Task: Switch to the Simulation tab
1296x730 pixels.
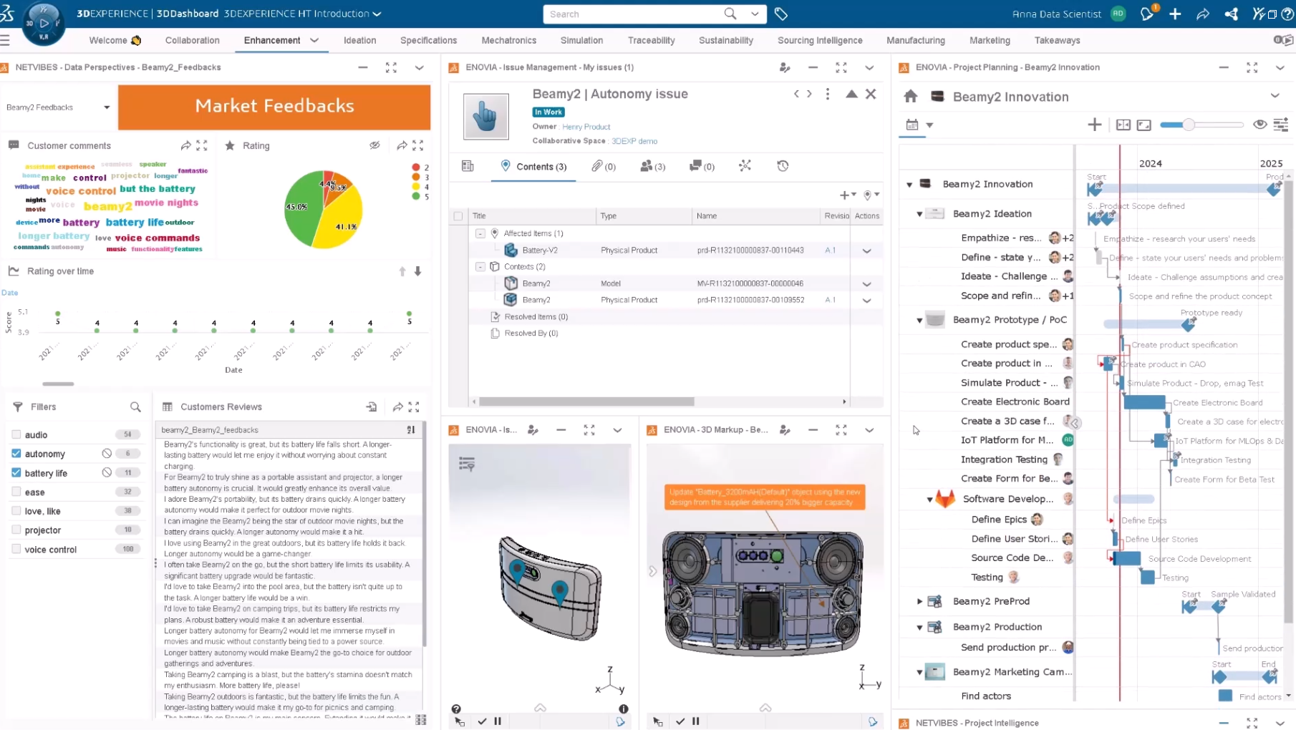Action: 581,41
